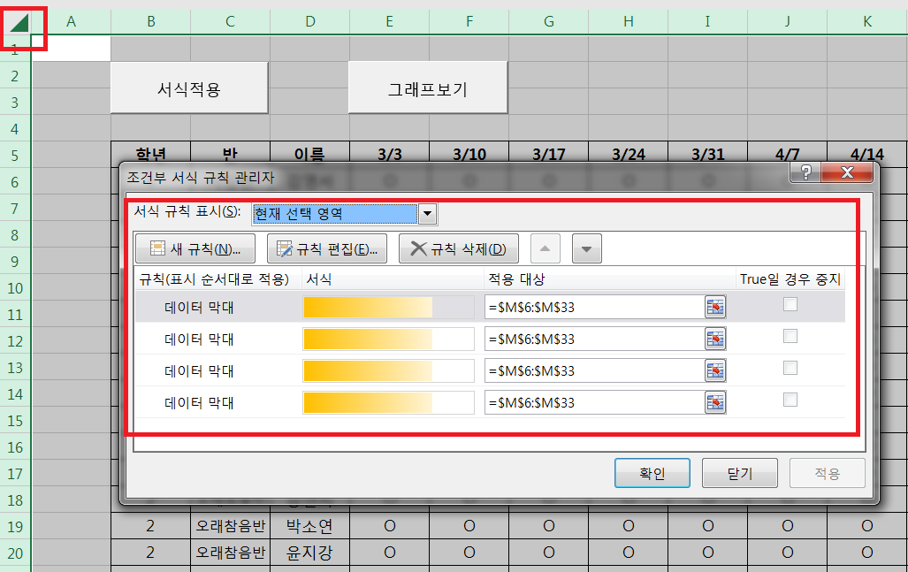Click range selector icon in third rule row
The height and width of the screenshot is (572, 908).
click(x=714, y=370)
